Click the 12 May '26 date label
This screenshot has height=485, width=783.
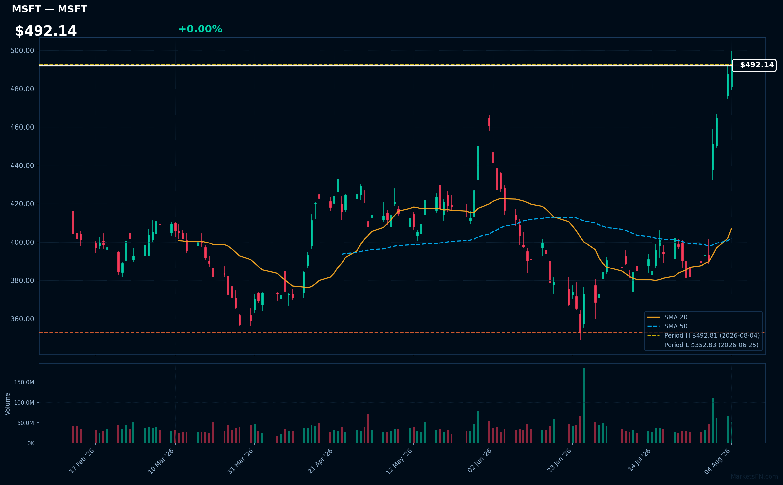click(x=399, y=461)
